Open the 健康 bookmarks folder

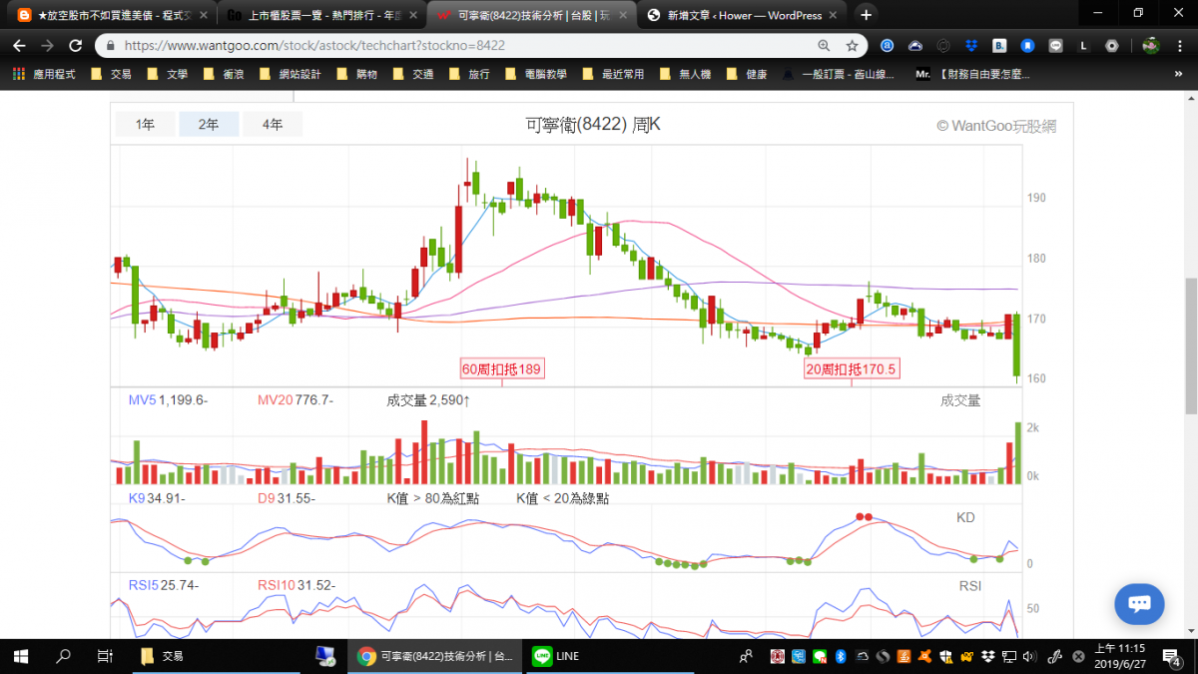(x=748, y=74)
